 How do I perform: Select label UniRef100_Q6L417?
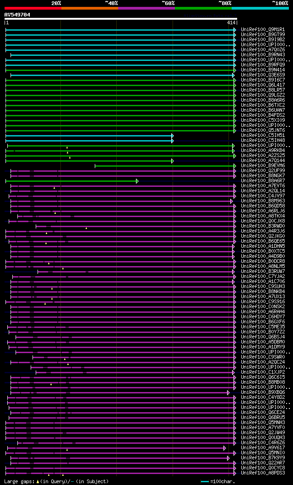pos(263,85)
